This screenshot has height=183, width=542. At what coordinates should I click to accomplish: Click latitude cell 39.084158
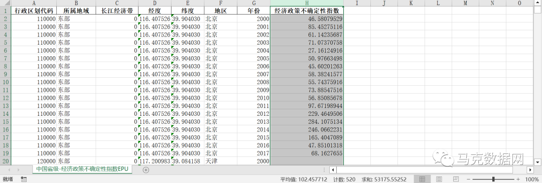188,161
